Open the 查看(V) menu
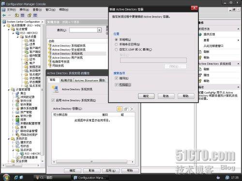The width and height of the screenshot is (242, 181). (x=37, y=10)
